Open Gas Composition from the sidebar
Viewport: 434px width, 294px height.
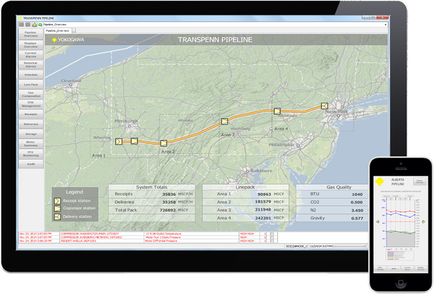point(30,94)
